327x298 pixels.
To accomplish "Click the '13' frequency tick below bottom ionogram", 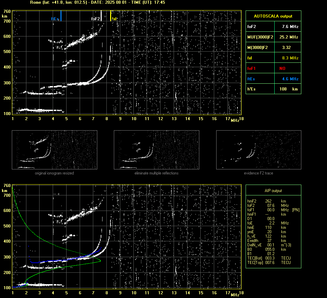I will click(174, 293).
